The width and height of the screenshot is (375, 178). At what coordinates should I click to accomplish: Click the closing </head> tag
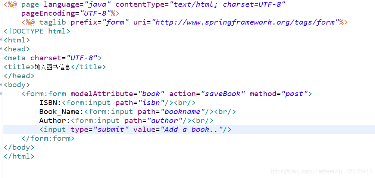tap(19, 76)
